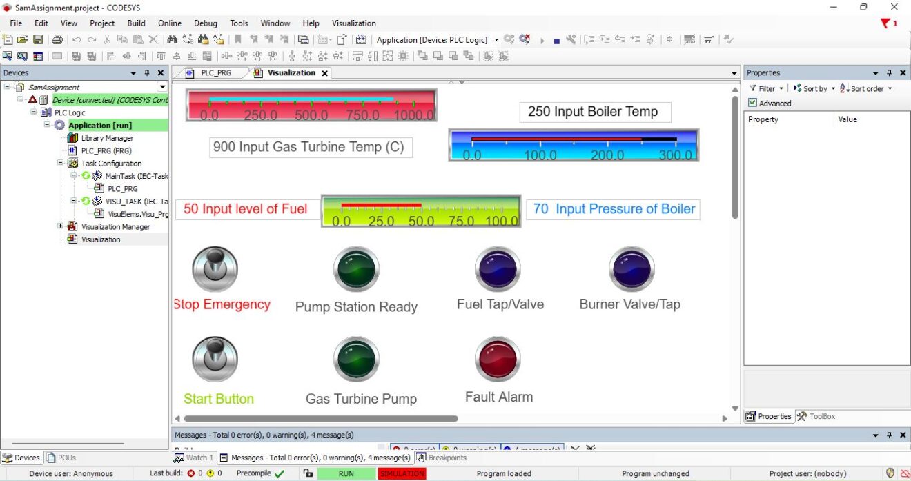
Task: Stop the running application icon
Action: 556,39
